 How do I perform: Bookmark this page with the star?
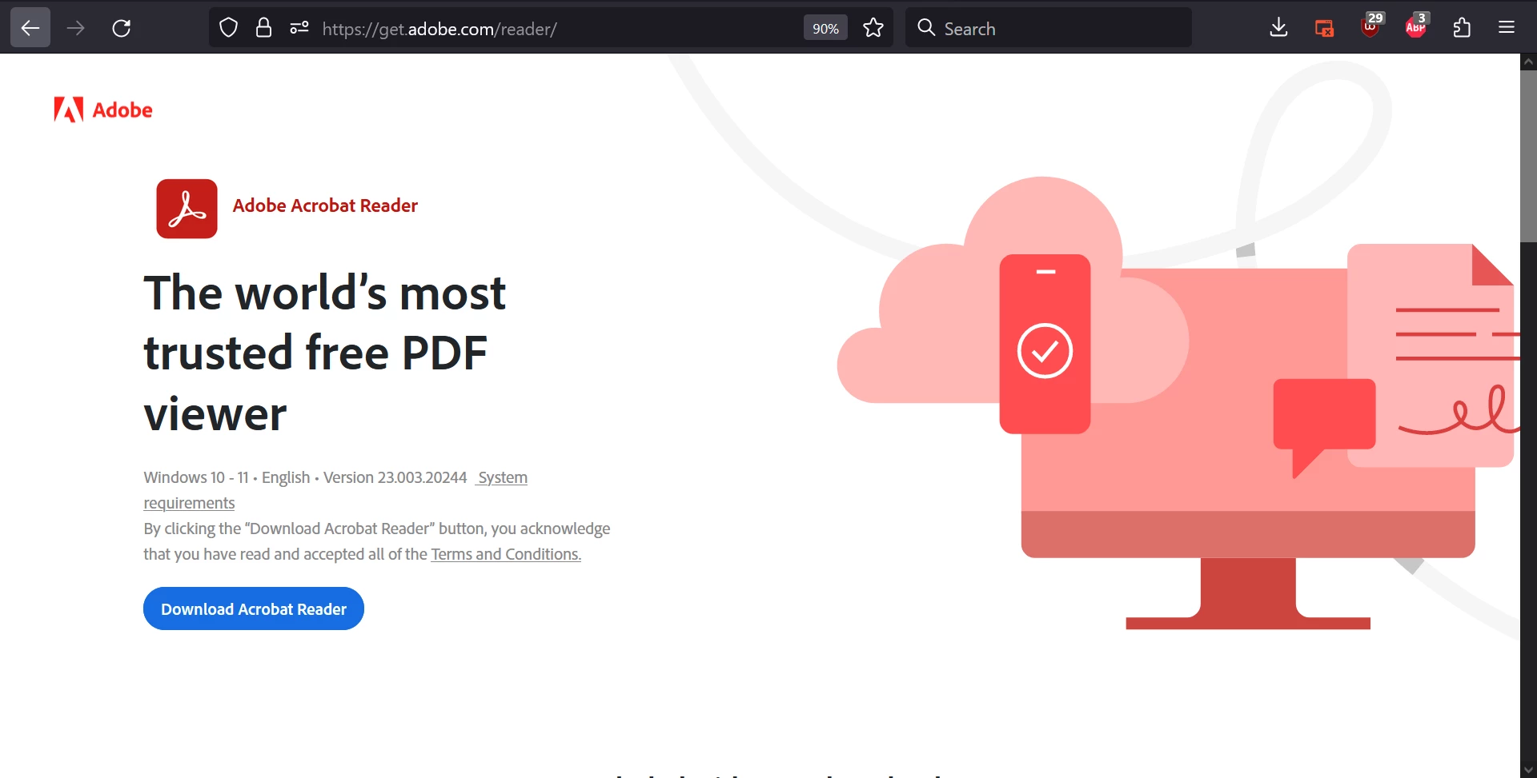[873, 28]
